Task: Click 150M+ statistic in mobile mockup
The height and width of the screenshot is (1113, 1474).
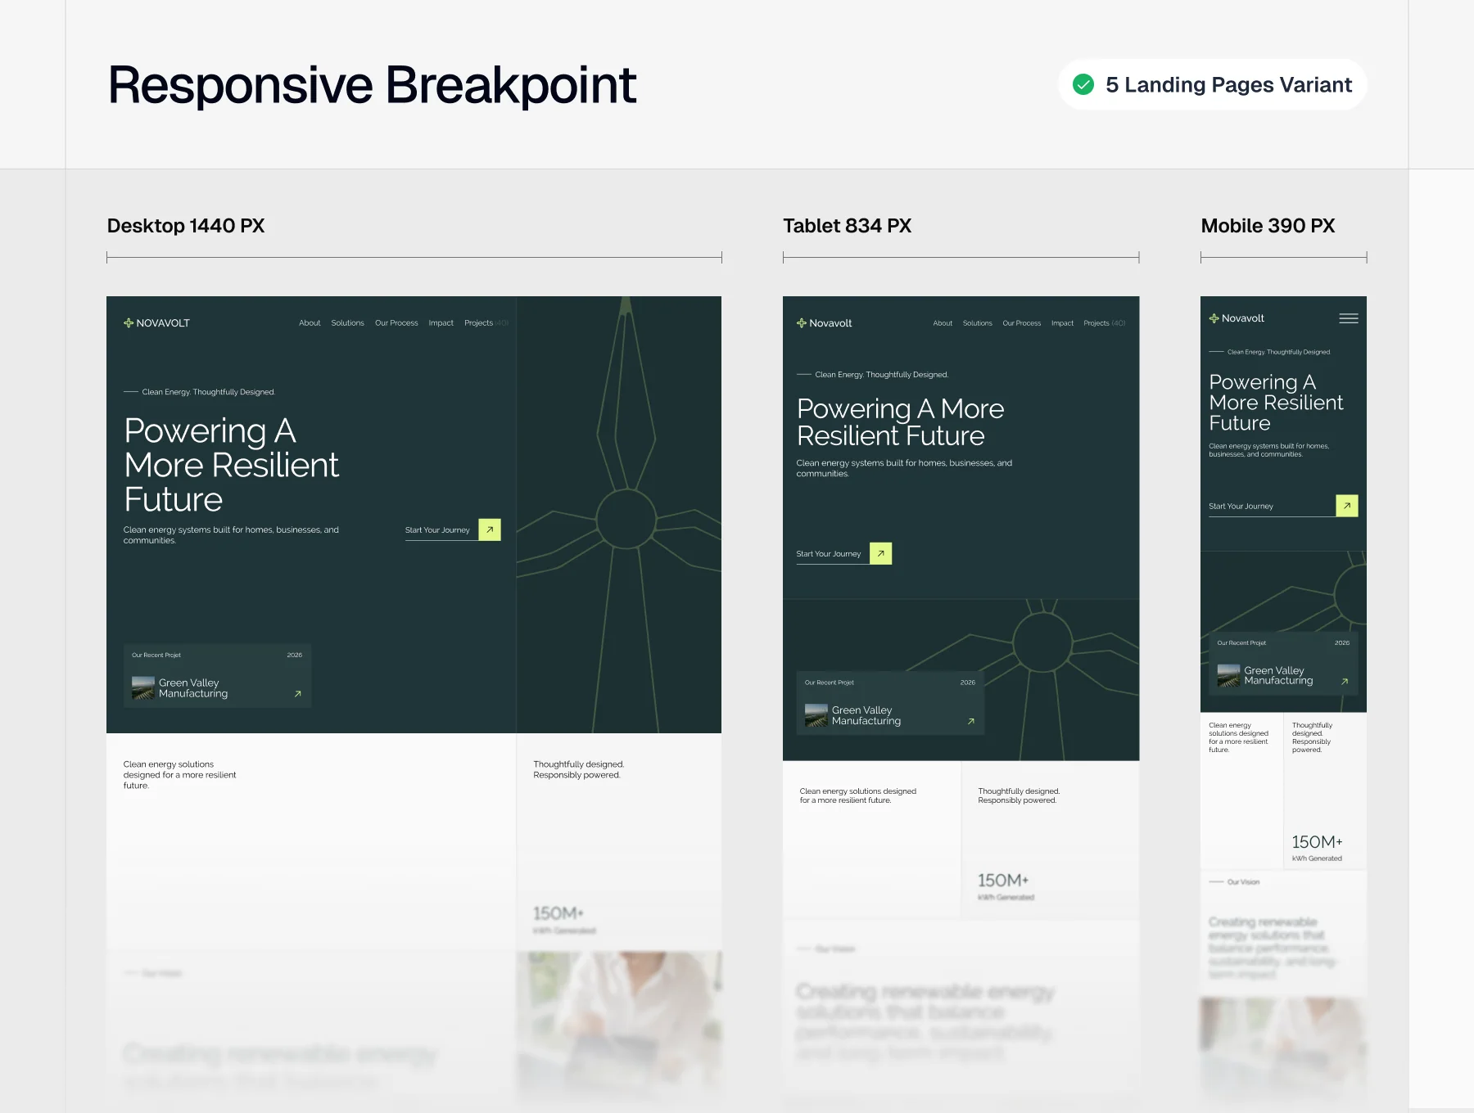Action: pos(1317,841)
